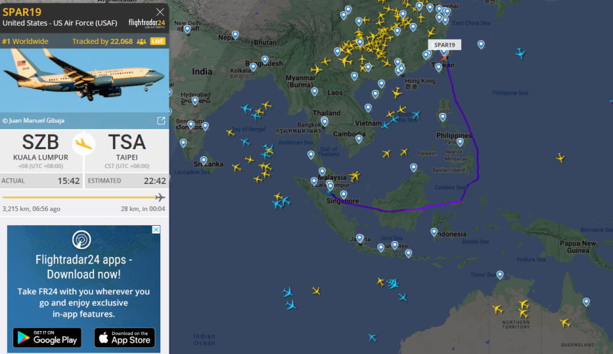Click the LIVE badge in tracking bar
Screen dimensions: 613x354
click(x=158, y=42)
